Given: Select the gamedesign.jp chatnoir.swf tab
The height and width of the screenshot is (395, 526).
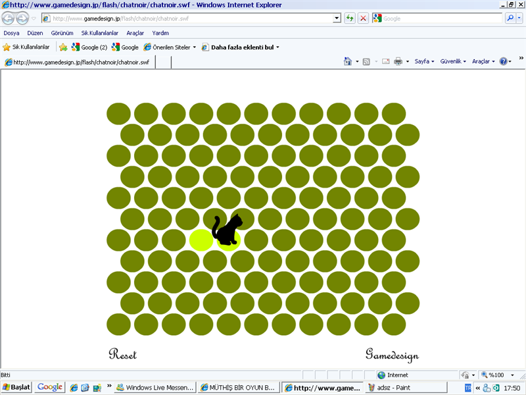Looking at the screenshot, I should click(x=79, y=62).
